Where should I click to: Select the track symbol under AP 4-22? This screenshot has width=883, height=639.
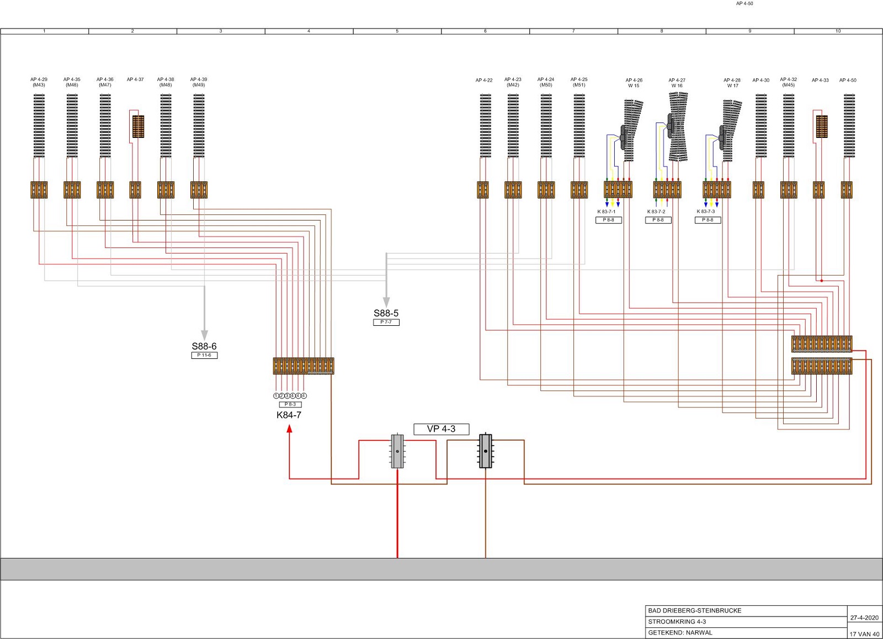tap(485, 126)
